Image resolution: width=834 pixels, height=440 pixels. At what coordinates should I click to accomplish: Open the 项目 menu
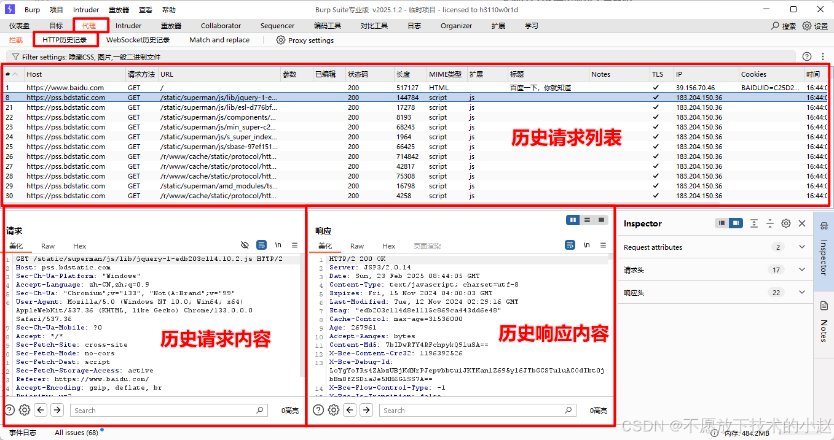coord(56,10)
